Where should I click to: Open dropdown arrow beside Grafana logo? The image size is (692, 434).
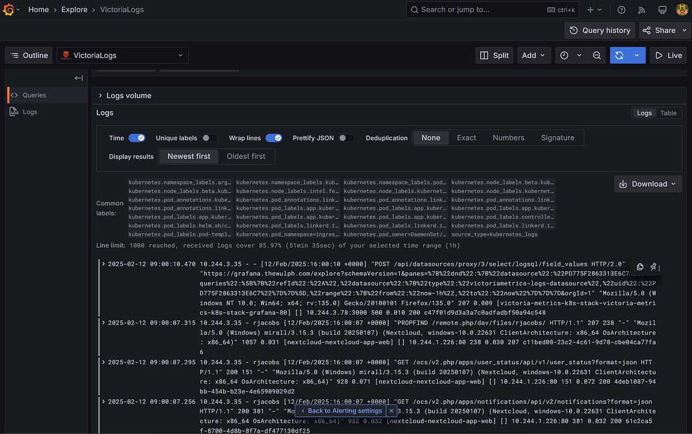[18, 10]
